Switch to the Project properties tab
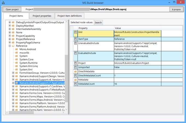 pos(42,16)
